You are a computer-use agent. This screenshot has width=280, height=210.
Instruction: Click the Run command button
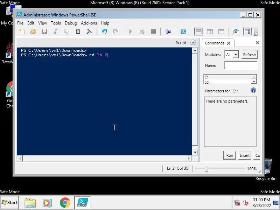[x=230, y=155]
